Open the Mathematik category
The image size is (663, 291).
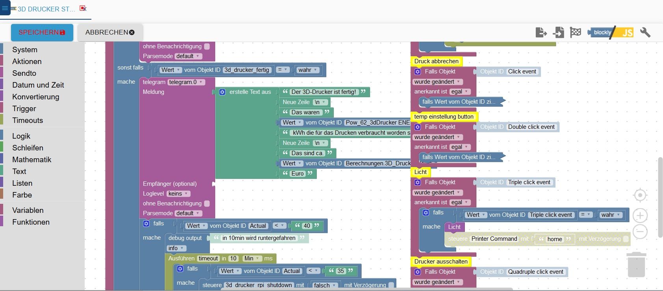click(32, 159)
